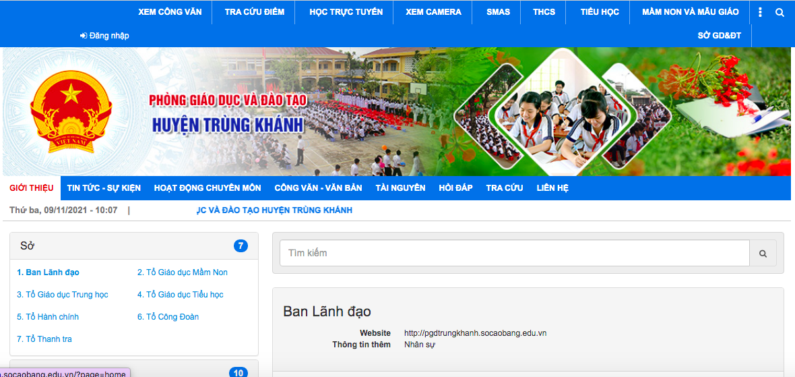Click the SỞ GD&ĐT link
This screenshot has height=377, width=795.
pos(719,36)
